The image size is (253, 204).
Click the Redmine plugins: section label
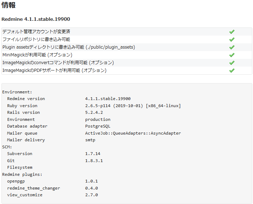click(22, 174)
